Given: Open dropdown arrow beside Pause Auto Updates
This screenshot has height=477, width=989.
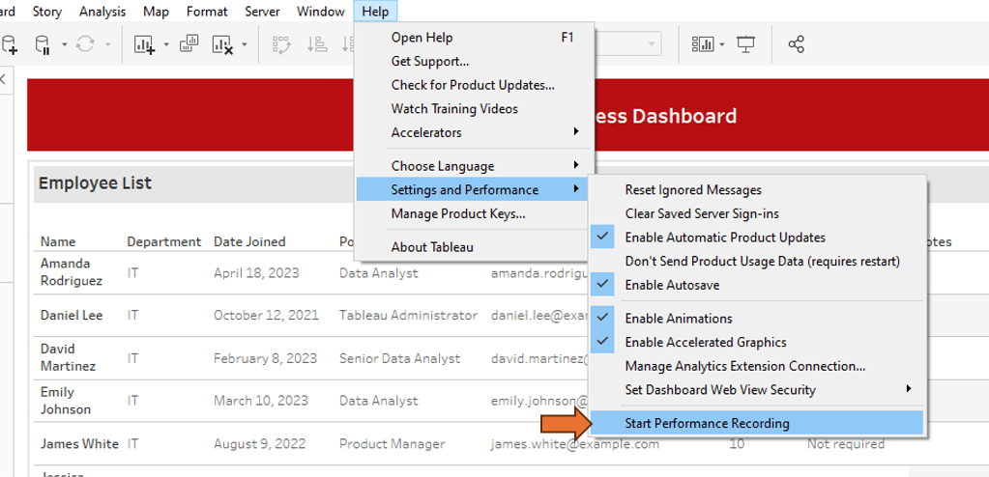Looking at the screenshot, I should [x=65, y=44].
